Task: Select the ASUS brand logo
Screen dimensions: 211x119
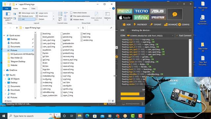Action: pyautogui.click(x=158, y=11)
